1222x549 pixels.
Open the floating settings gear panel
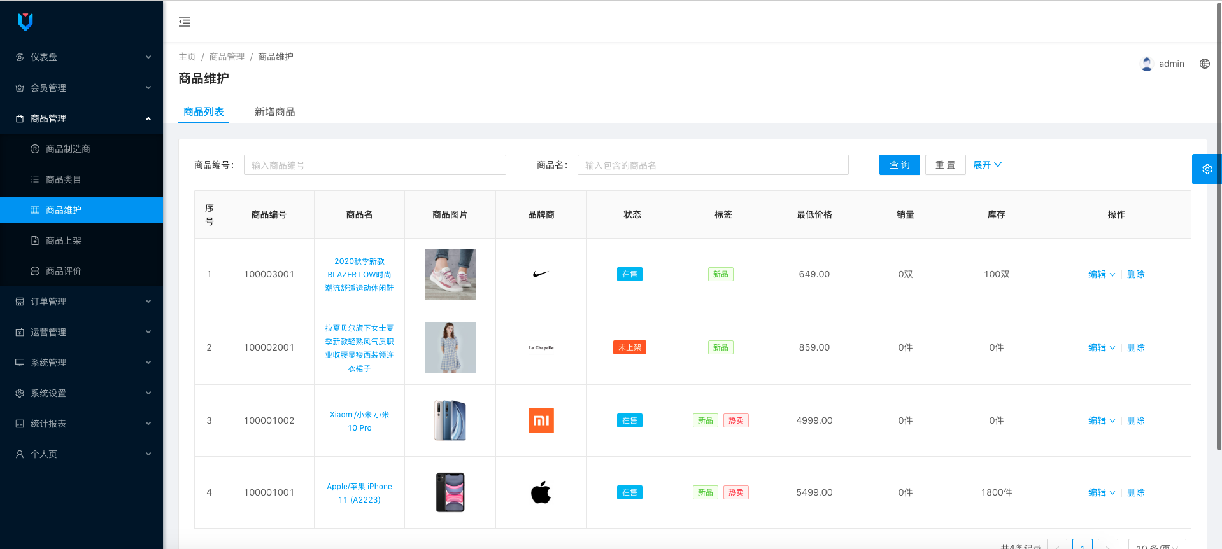pyautogui.click(x=1207, y=169)
